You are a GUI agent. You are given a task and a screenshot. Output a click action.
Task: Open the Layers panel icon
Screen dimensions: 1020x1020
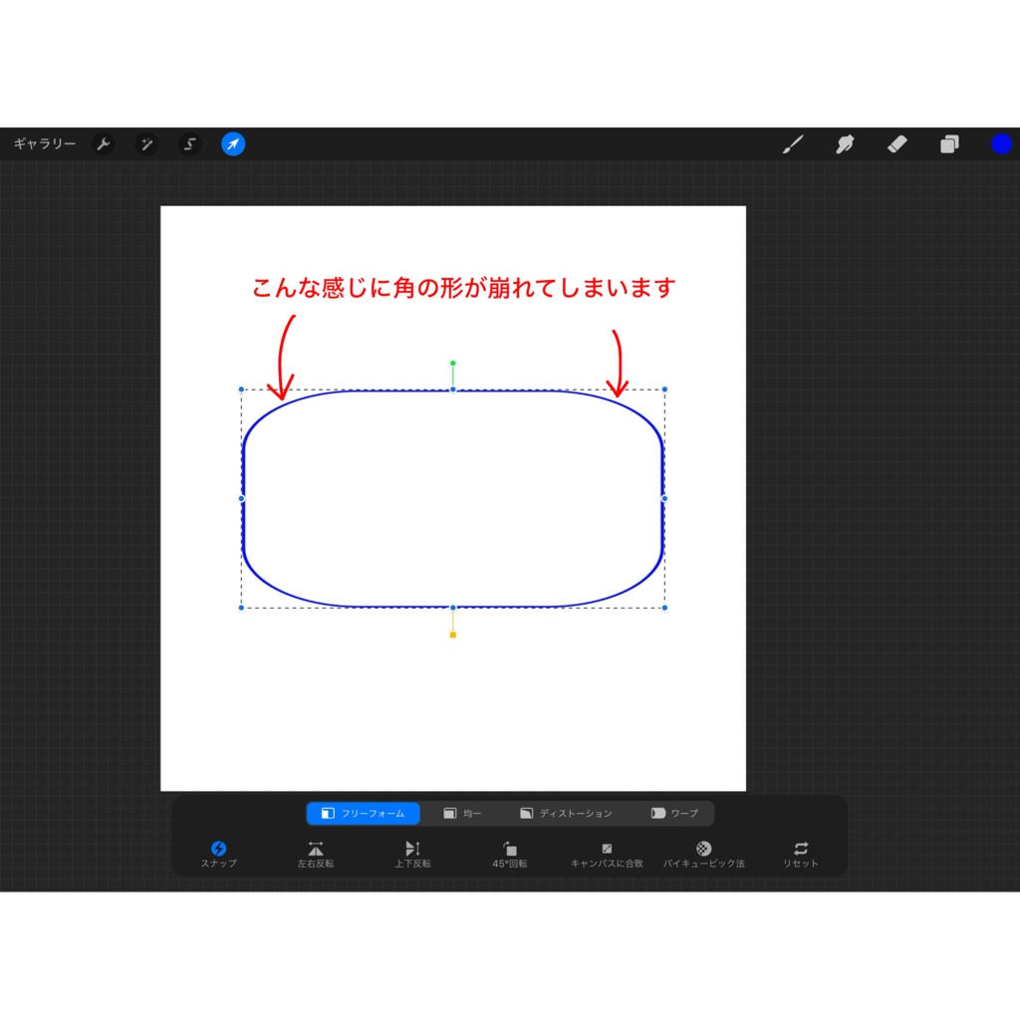pyautogui.click(x=948, y=143)
